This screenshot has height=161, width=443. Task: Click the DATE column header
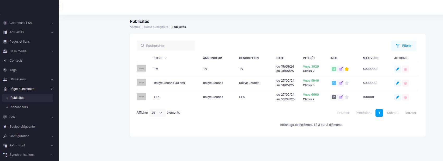(280, 58)
